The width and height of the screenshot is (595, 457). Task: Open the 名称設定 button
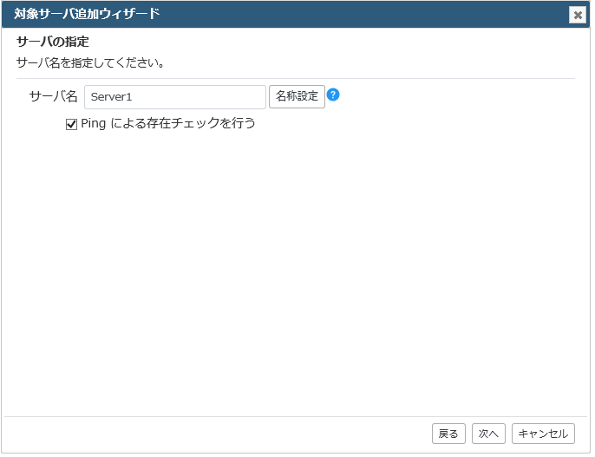pyautogui.click(x=297, y=97)
